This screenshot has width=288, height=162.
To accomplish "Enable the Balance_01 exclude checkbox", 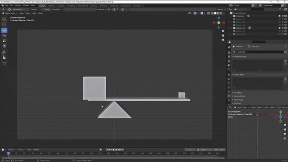I will click(x=279, y=19).
